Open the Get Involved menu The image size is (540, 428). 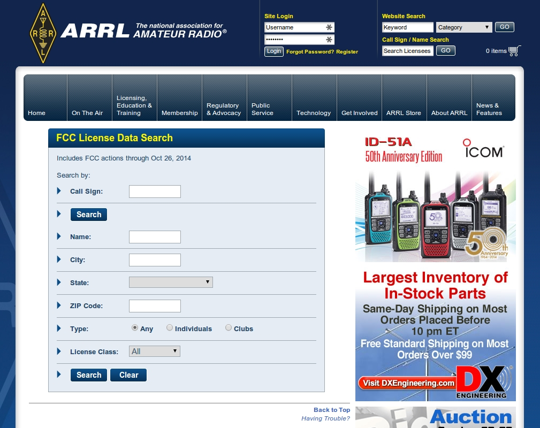point(360,98)
